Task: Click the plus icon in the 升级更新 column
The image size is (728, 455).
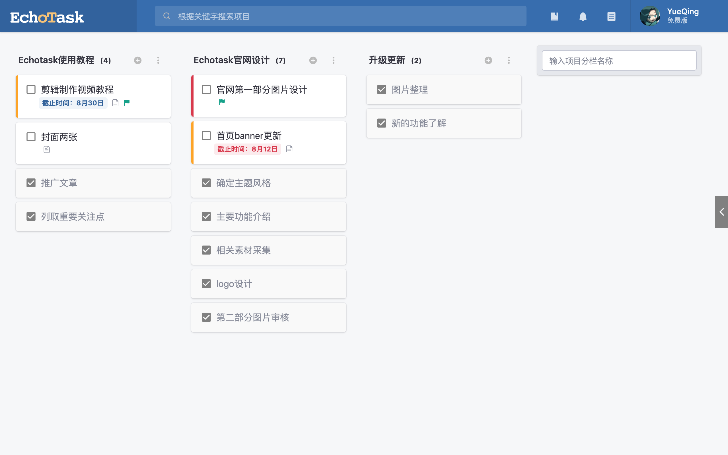Action: pos(488,60)
